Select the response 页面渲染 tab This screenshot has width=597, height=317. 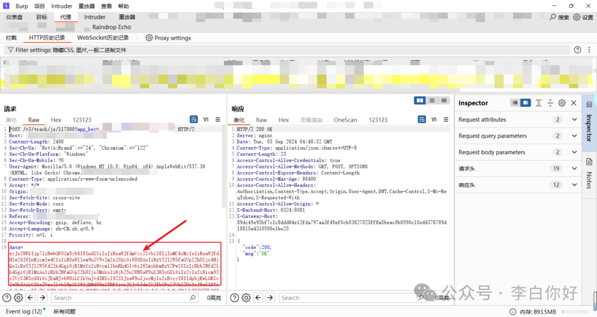click(311, 120)
